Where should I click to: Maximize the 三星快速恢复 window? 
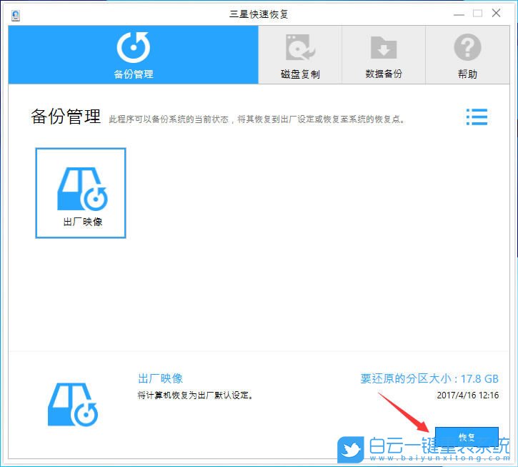pyautogui.click(x=477, y=14)
